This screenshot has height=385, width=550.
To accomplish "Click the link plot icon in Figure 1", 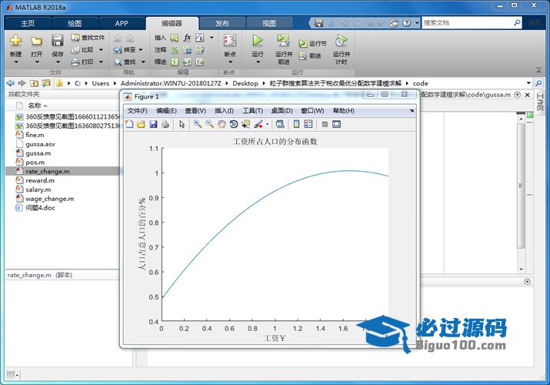I will [280, 124].
